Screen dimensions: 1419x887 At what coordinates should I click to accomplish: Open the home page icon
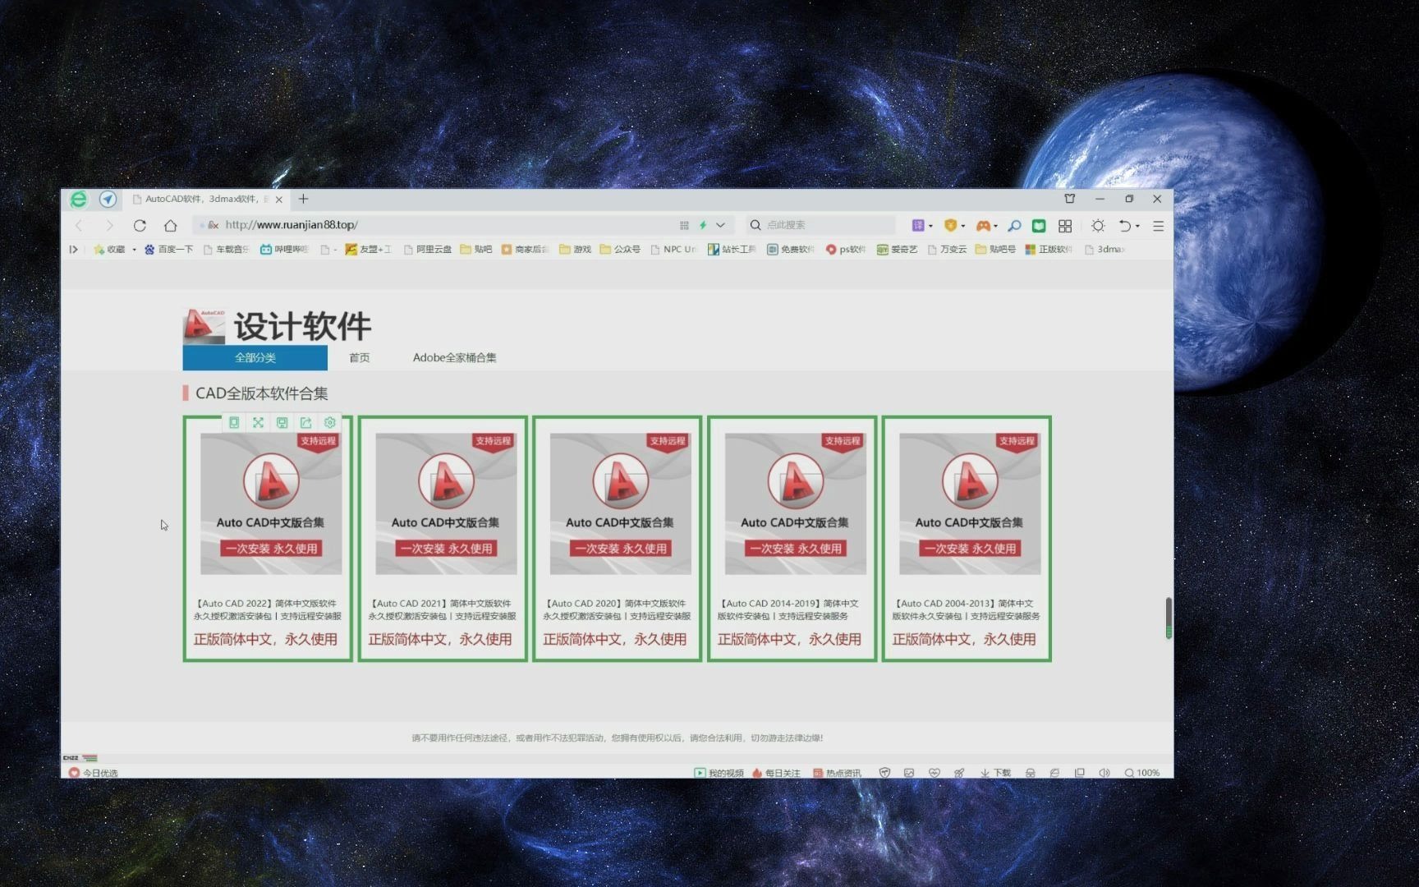coord(170,225)
